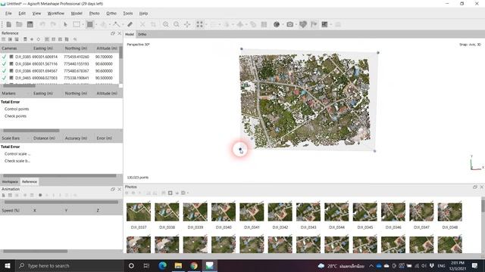Switch to the Workspace pane tab
Screen dimensions: 485x272
coord(10,181)
